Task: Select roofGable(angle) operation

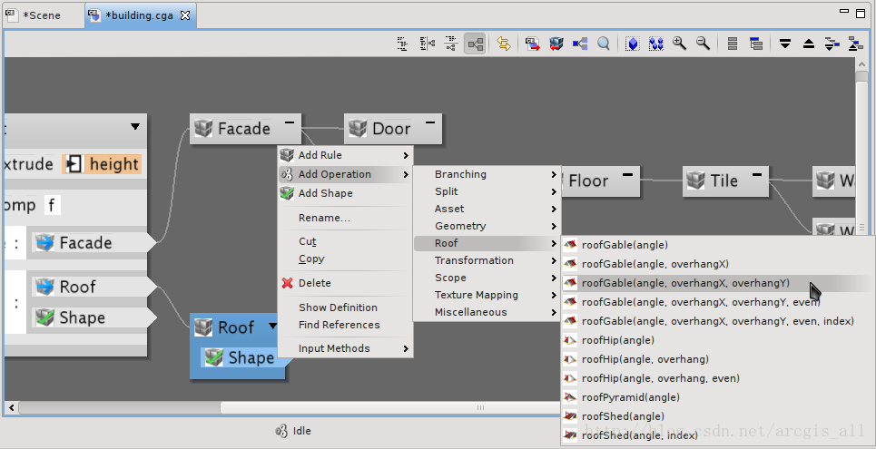Action: (x=718, y=245)
